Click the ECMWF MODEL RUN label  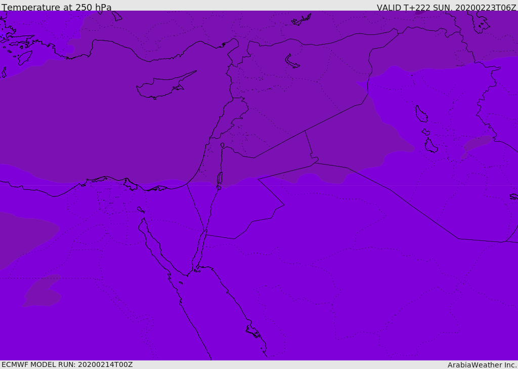coord(67,364)
